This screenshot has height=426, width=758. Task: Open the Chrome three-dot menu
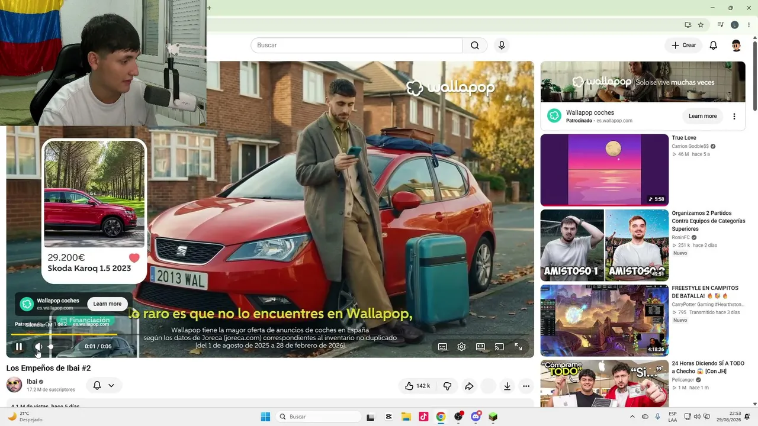[x=749, y=25]
